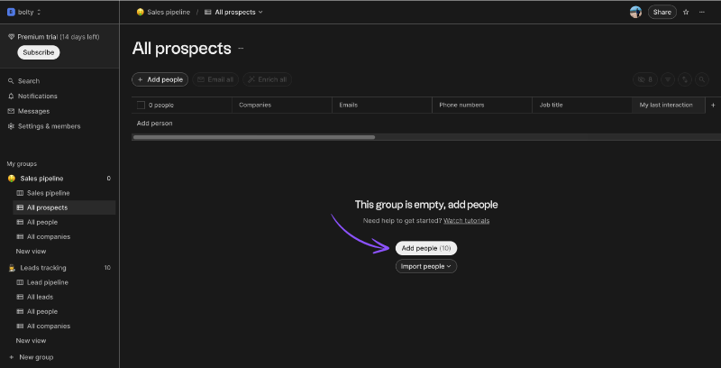Check the select-all people checkbox
The image size is (721, 368).
click(x=141, y=106)
